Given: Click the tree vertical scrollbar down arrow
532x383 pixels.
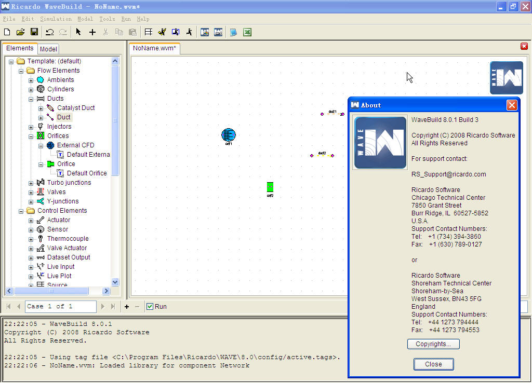Looking at the screenshot, I should pyautogui.click(x=115, y=282).
